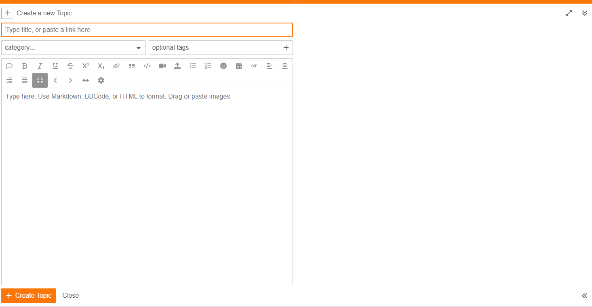The width and height of the screenshot is (592, 307).
Task: Insert a hyperlink with the link icon
Action: pos(116,66)
